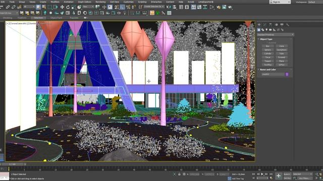Select the Unlink Selection tool
The width and height of the screenshot is (323, 181).
(x=14, y=7)
